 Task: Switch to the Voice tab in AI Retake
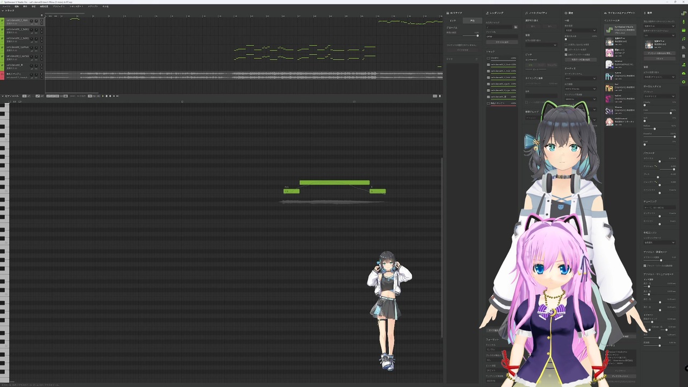(x=472, y=20)
